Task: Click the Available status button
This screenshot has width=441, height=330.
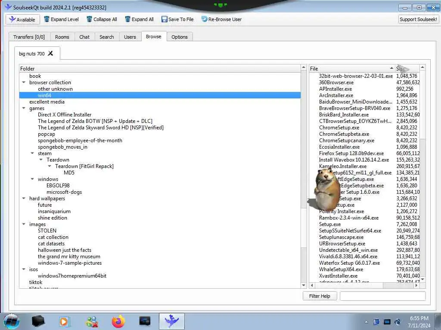Action: click(x=22, y=19)
